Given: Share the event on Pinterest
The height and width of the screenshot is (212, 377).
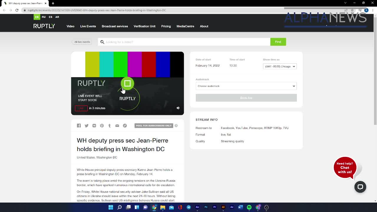Looking at the screenshot, I should point(102,126).
